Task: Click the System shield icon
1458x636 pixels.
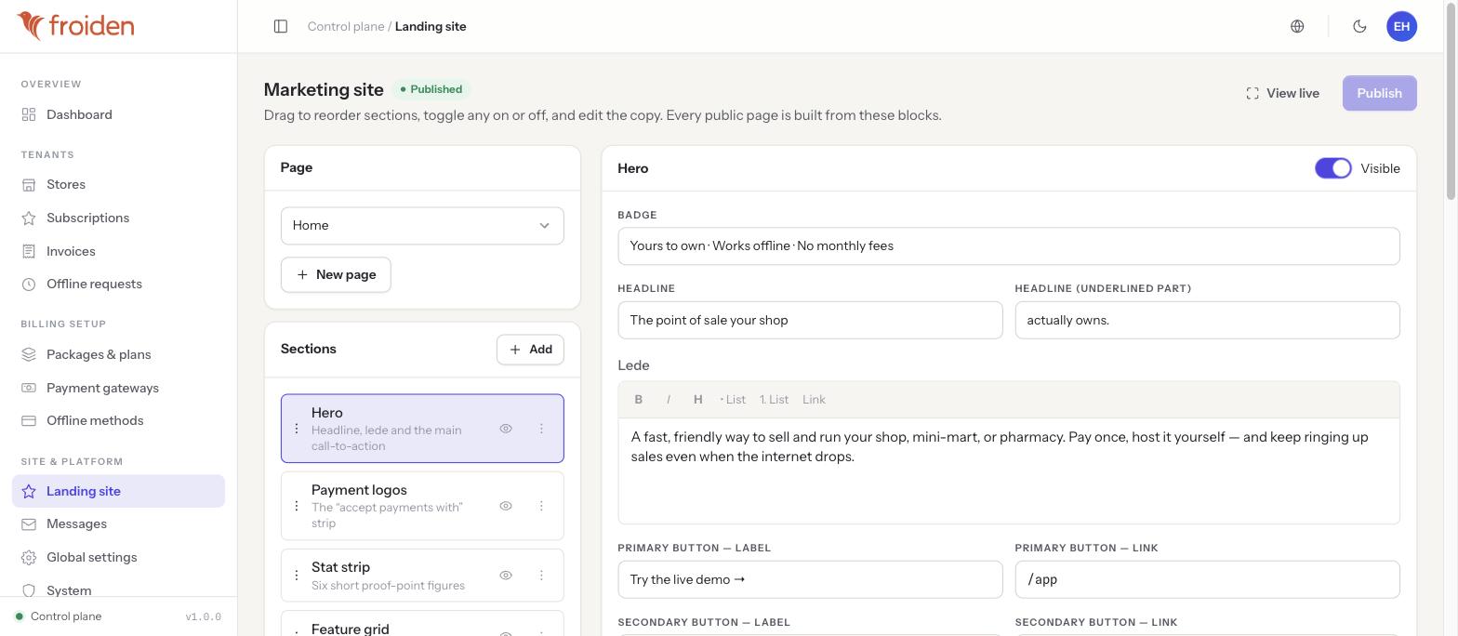Action: 29,590
